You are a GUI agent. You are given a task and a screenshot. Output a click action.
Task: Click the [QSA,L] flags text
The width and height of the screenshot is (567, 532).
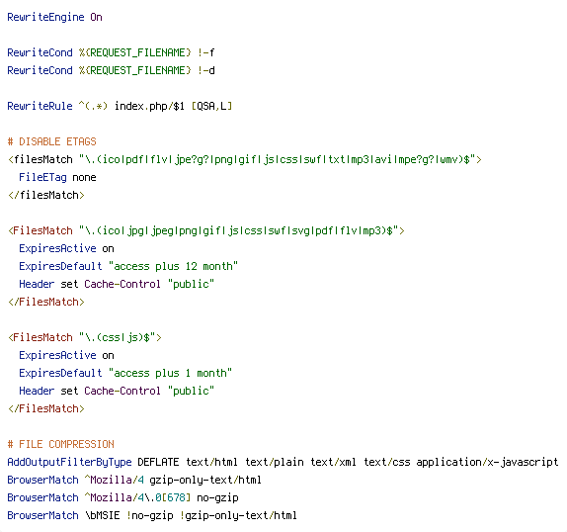pos(211,106)
